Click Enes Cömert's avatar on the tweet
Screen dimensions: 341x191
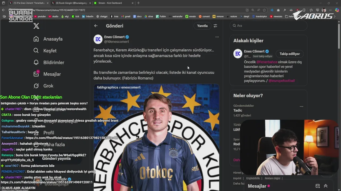(98, 39)
